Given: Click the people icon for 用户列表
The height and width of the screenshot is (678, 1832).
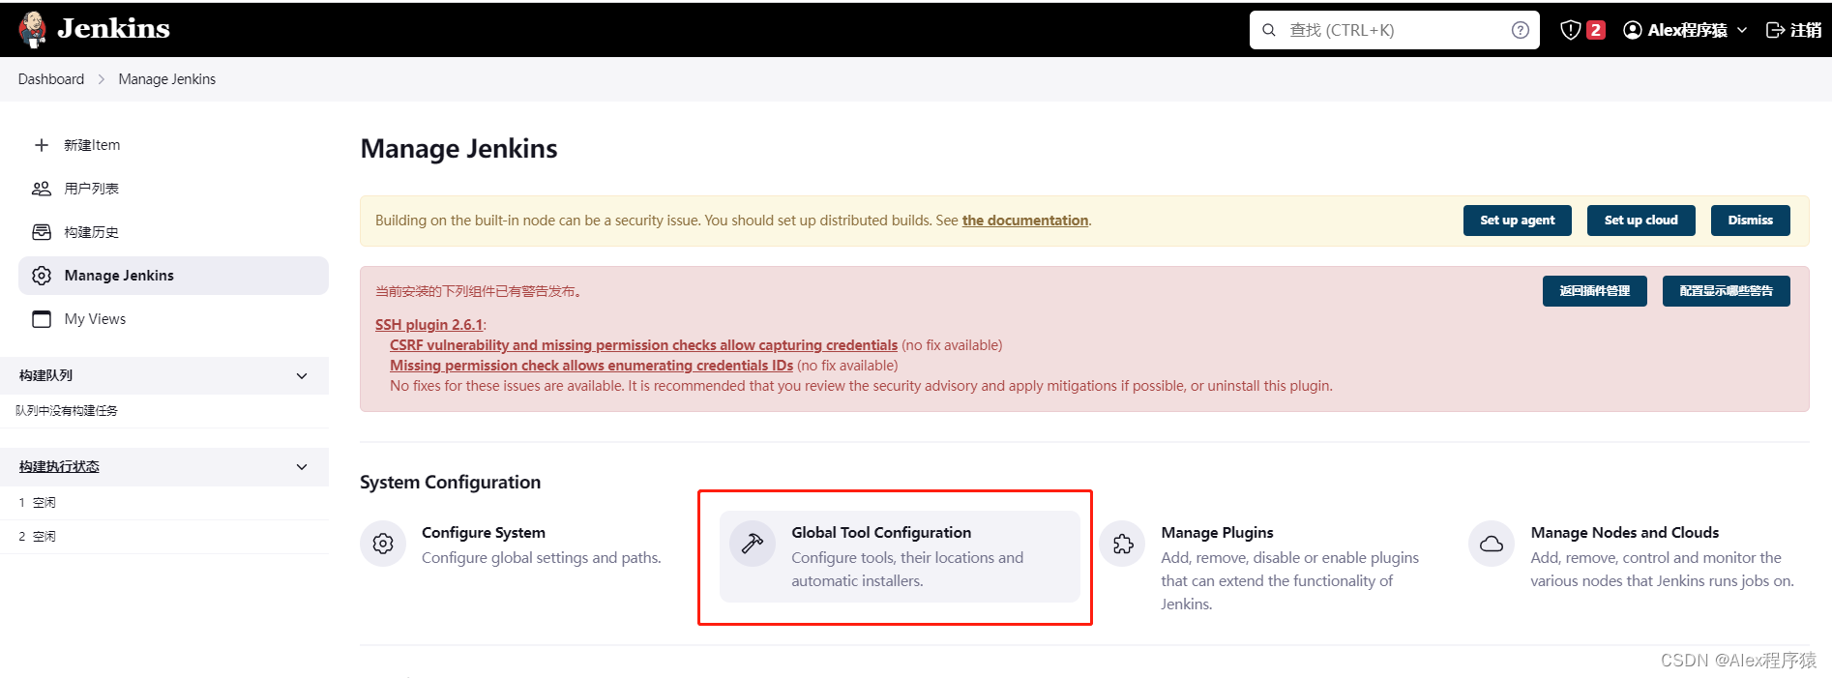Looking at the screenshot, I should click(42, 189).
